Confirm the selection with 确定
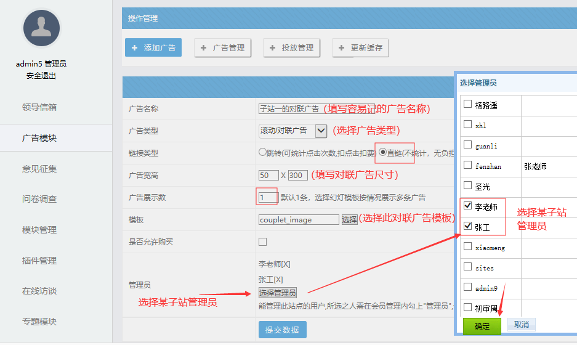 click(x=482, y=326)
